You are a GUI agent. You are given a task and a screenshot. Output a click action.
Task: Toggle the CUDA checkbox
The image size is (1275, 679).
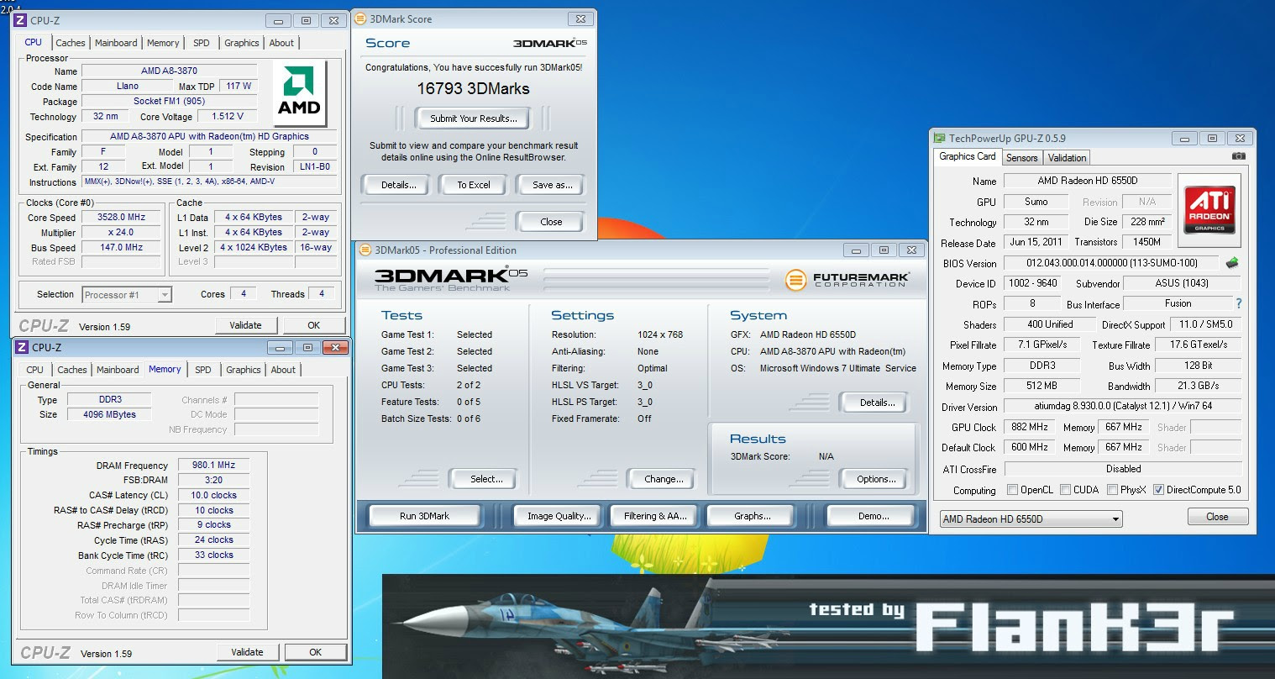[x=1065, y=490]
